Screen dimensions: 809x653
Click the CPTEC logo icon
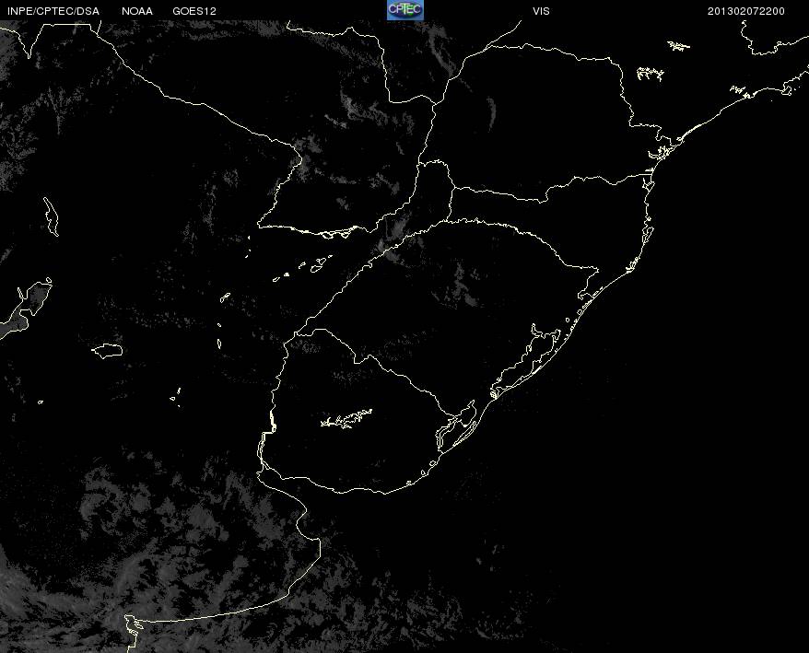pyautogui.click(x=405, y=10)
